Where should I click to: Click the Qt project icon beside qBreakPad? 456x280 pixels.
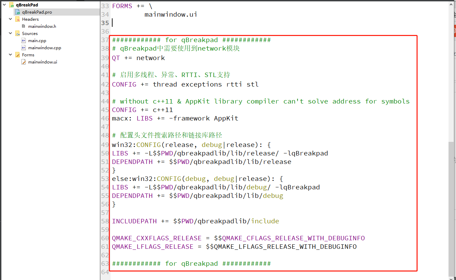click(x=11, y=4)
